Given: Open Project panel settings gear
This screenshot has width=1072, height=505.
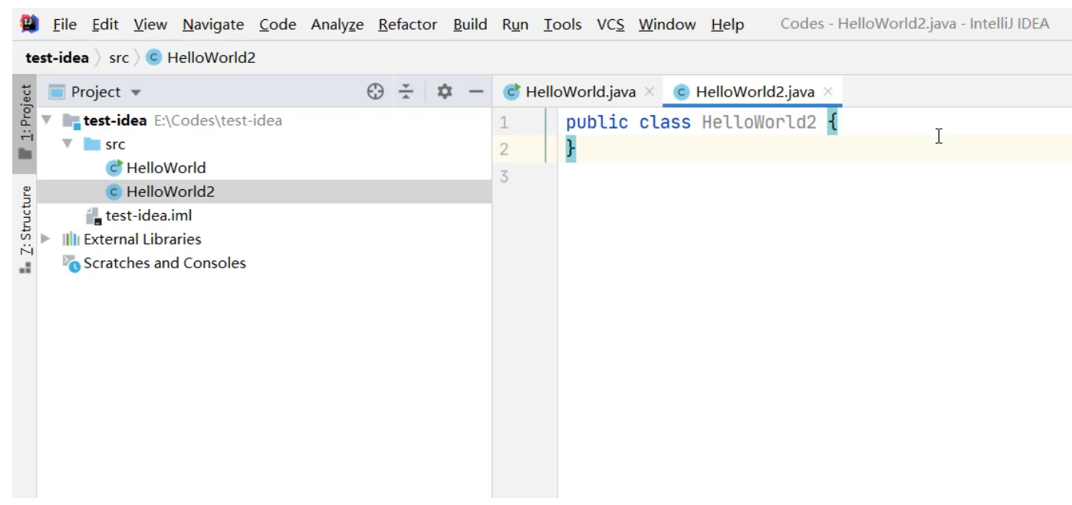Looking at the screenshot, I should [x=445, y=92].
